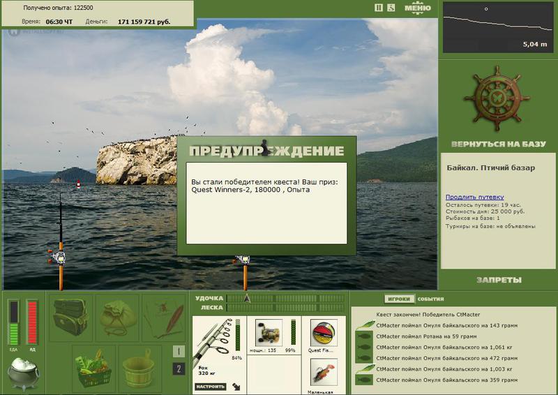The image size is (558, 395).
Task: Open the fish sack icon
Action: pyautogui.click(x=117, y=318)
